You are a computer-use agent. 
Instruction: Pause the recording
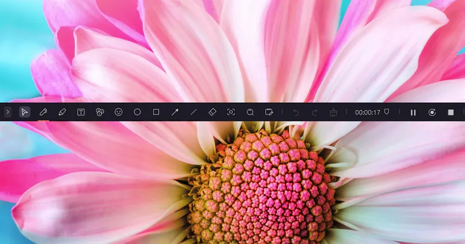tap(413, 112)
